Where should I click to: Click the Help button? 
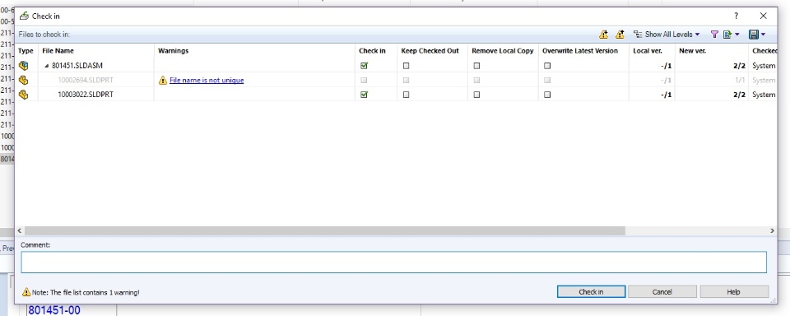[734, 292]
